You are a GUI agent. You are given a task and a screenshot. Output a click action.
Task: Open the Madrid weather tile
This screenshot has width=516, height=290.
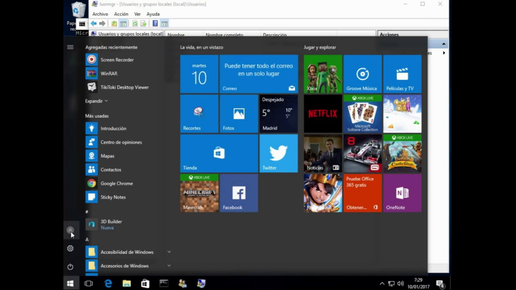click(279, 114)
